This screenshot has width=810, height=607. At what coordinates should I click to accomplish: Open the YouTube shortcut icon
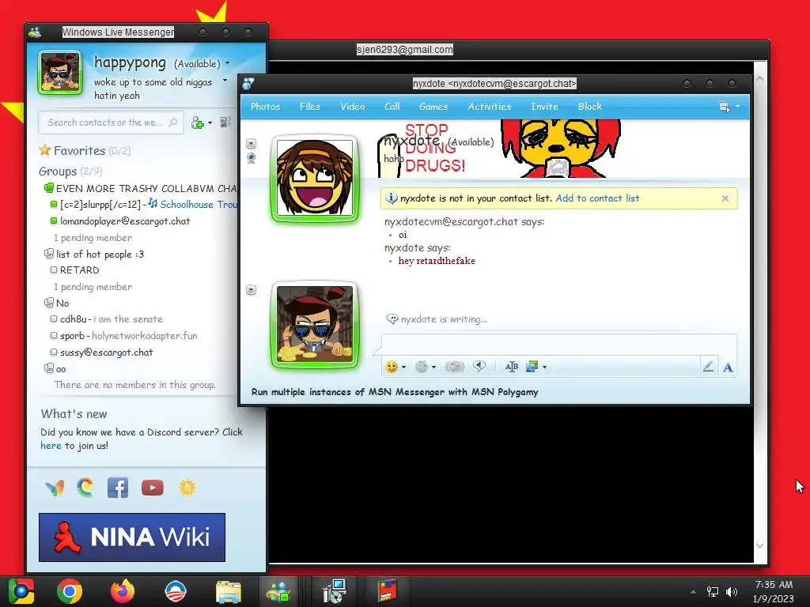[153, 488]
